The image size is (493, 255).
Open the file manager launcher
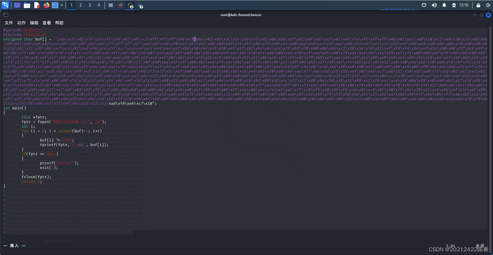tap(27, 5)
